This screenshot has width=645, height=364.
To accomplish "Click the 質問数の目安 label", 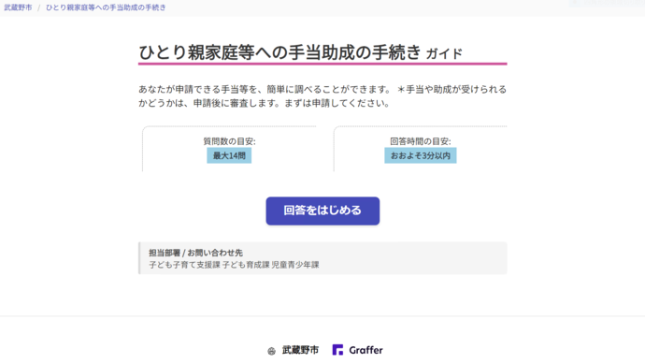I will tap(229, 141).
